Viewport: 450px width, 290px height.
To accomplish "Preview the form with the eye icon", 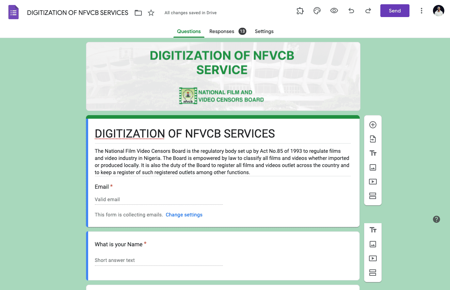I will pyautogui.click(x=334, y=11).
